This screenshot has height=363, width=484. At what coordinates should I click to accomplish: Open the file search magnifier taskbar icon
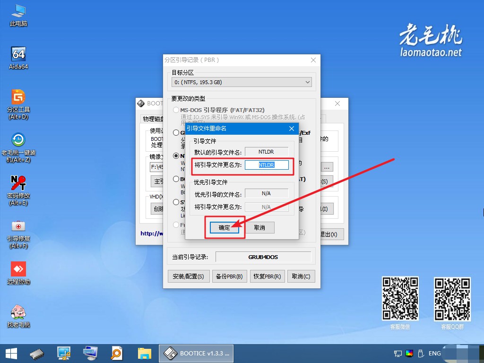point(117,354)
